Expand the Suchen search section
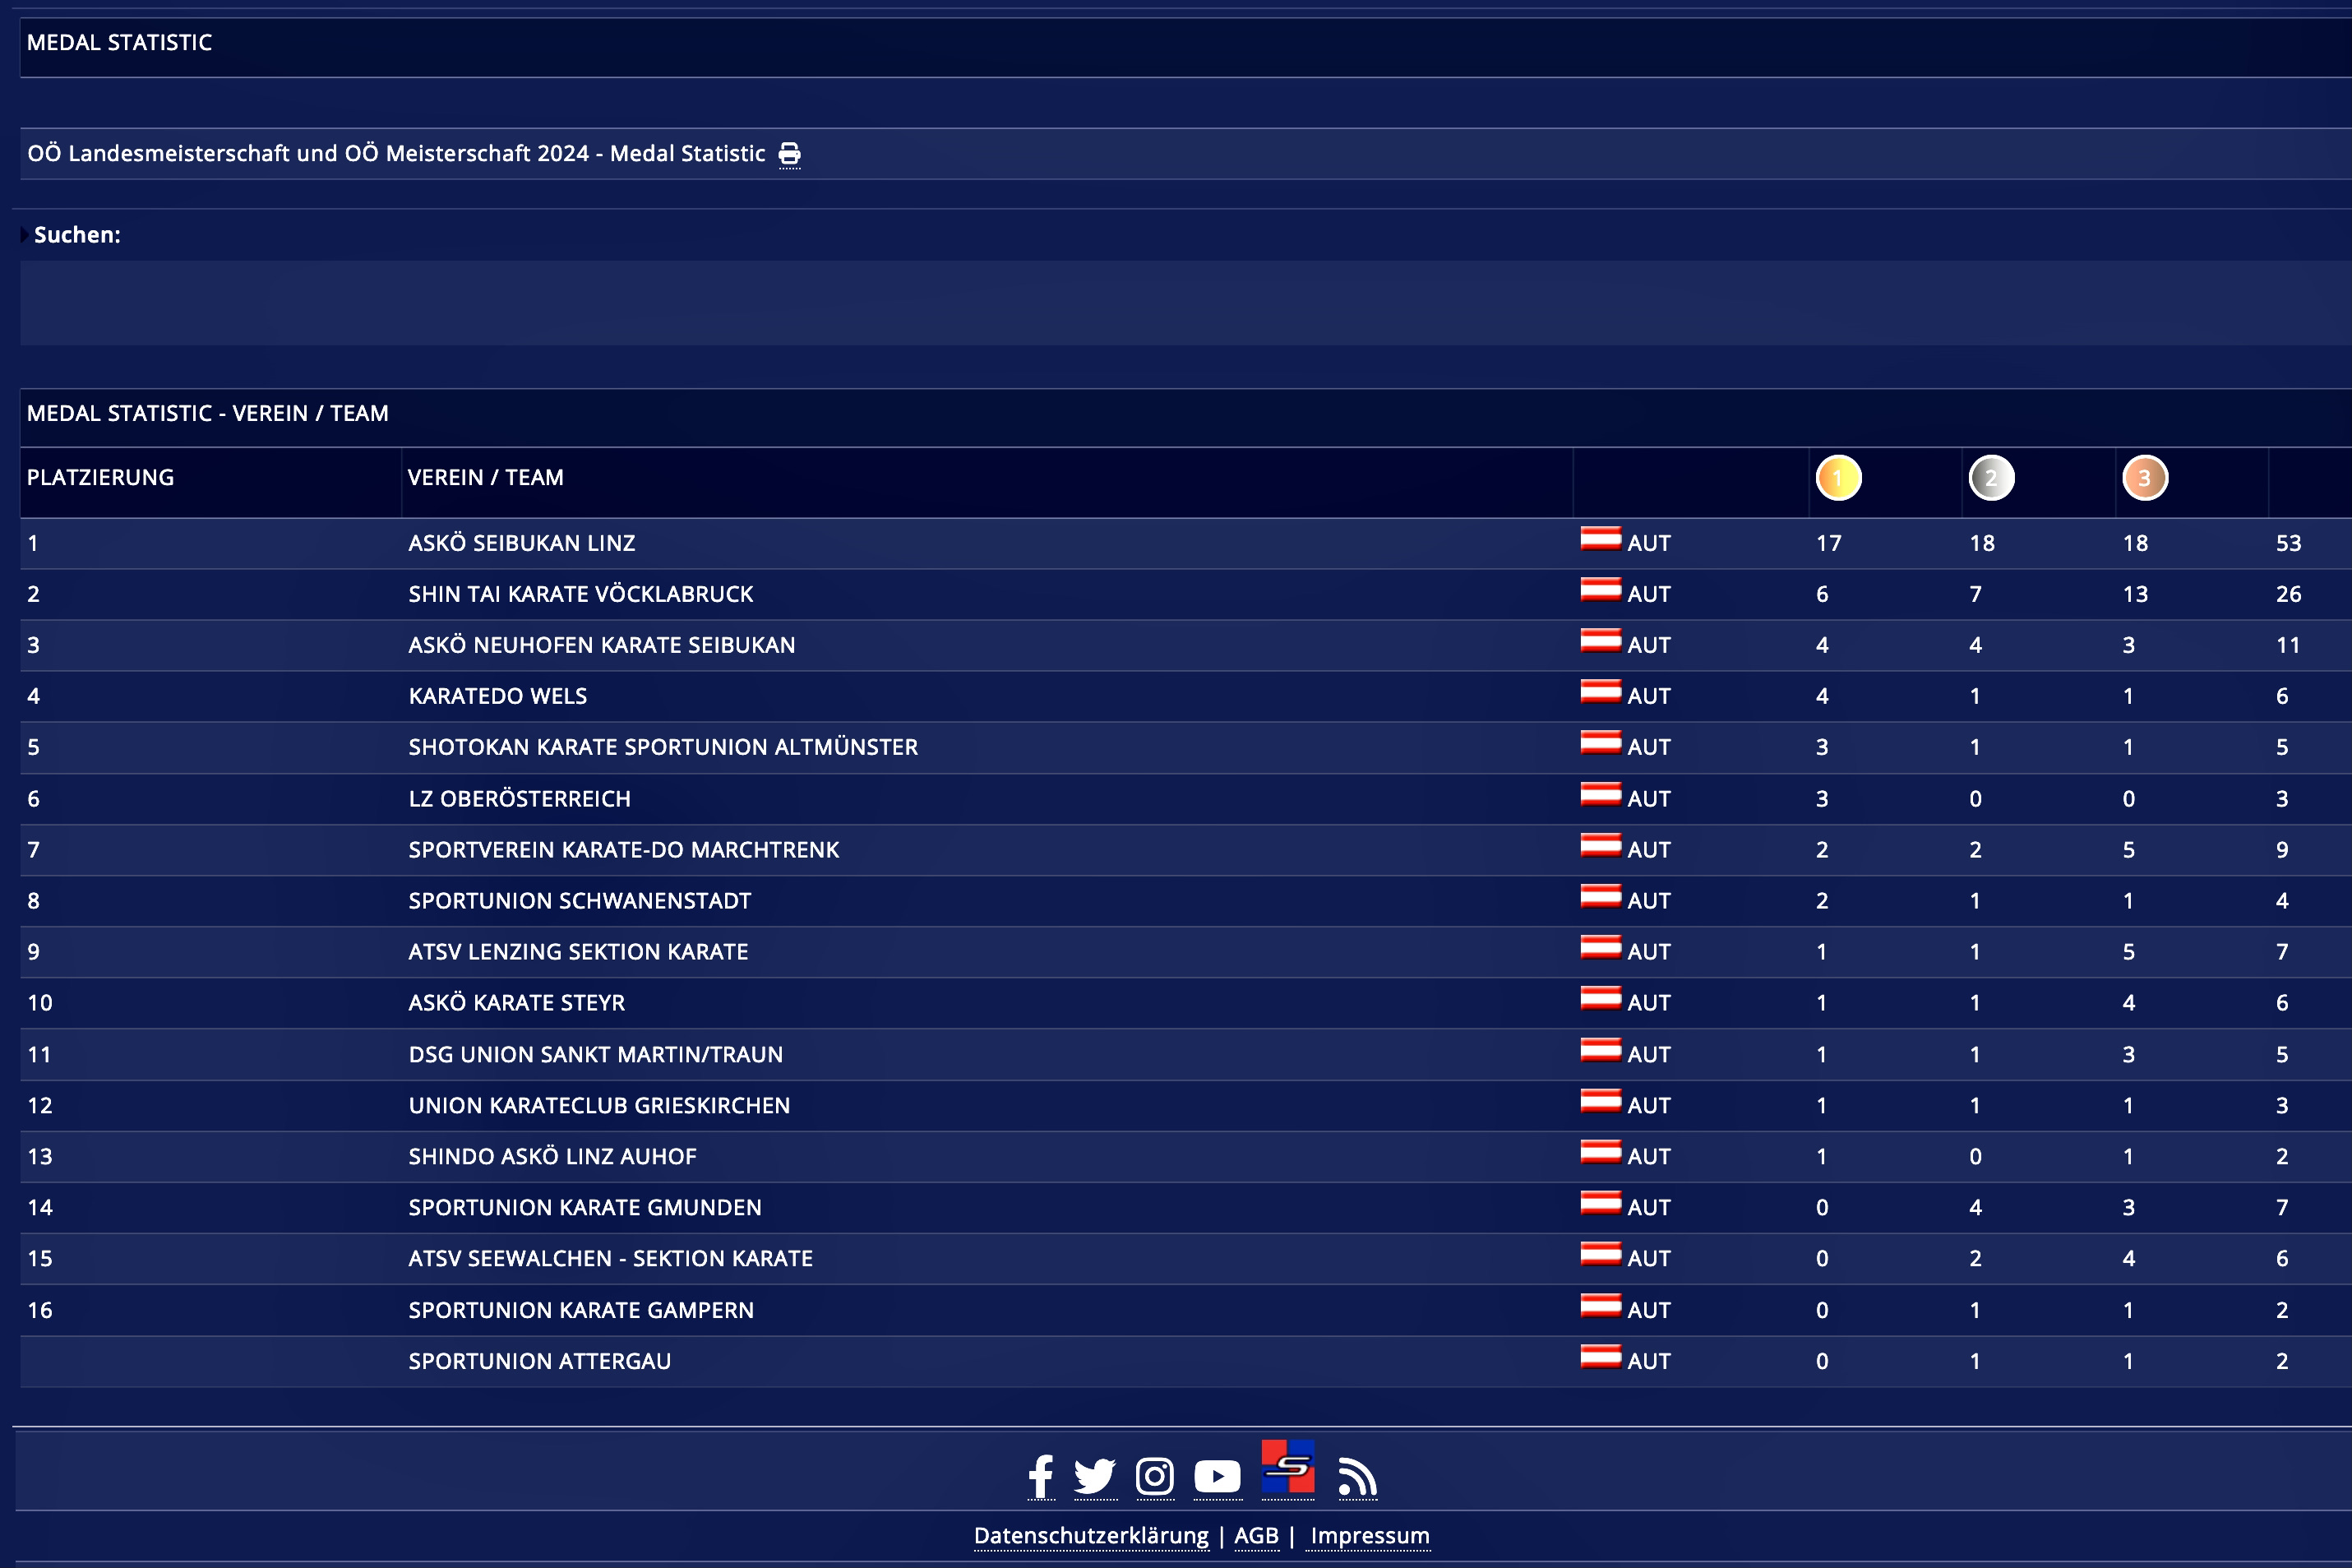 point(71,235)
